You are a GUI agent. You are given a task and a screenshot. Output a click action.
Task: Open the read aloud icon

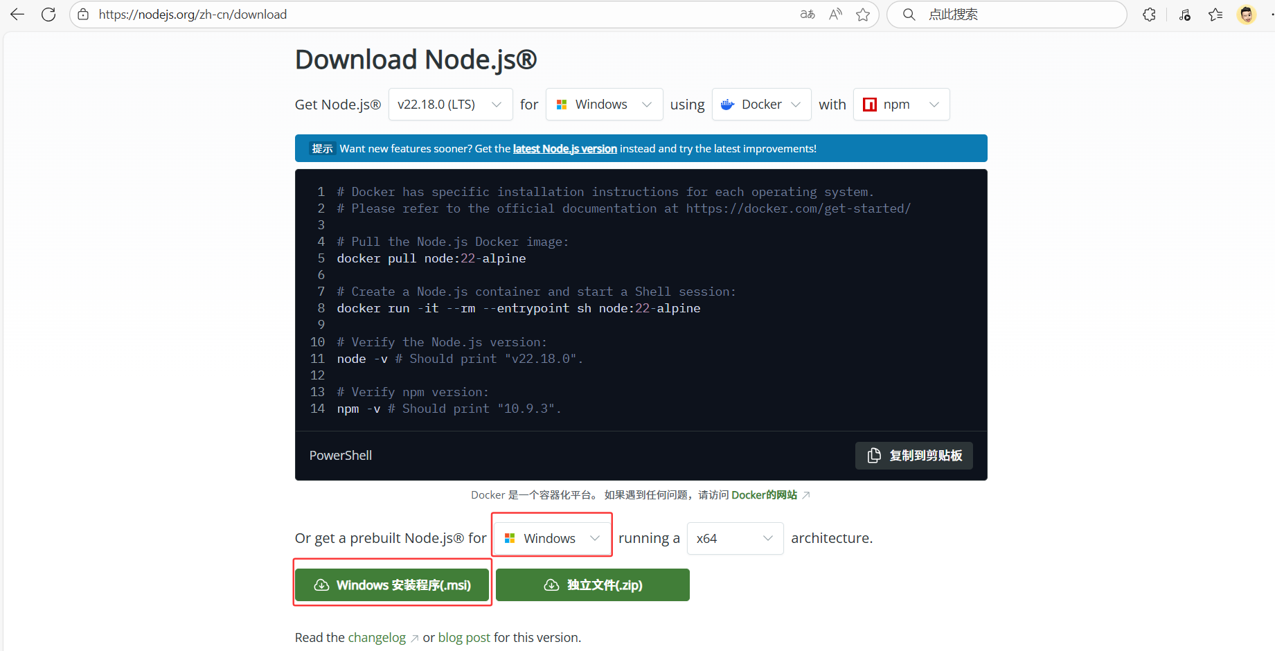[x=835, y=15]
